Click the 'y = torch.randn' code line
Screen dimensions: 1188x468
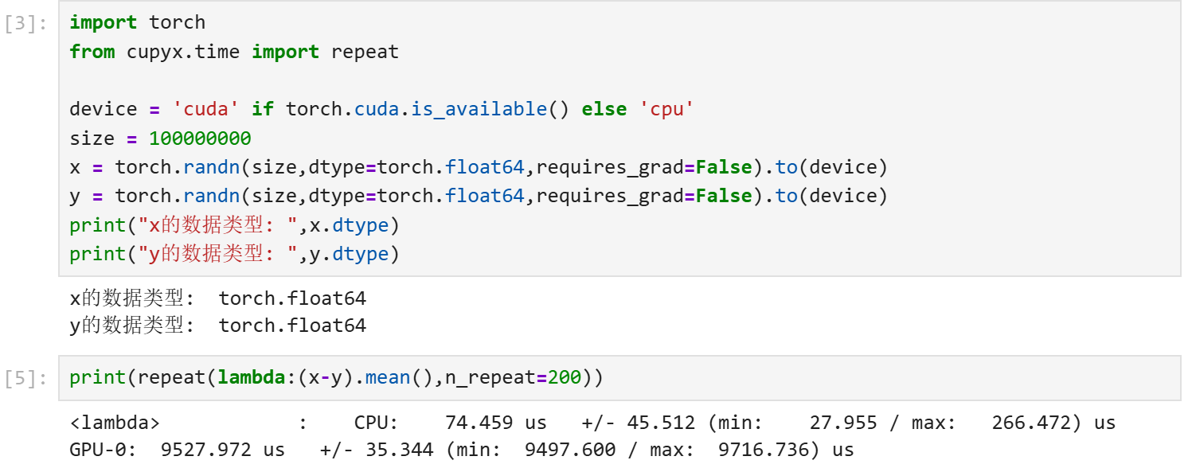point(479,196)
